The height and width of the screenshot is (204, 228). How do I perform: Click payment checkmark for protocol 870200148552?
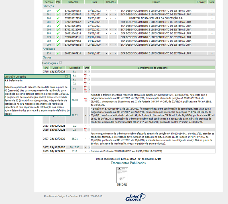click(x=58, y=45)
